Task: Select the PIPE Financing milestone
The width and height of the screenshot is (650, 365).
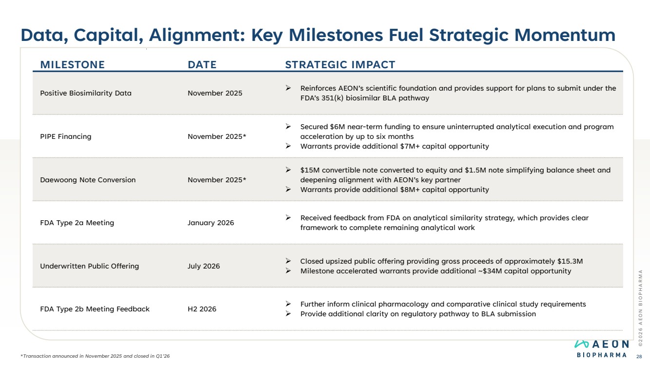Action: tap(66, 136)
